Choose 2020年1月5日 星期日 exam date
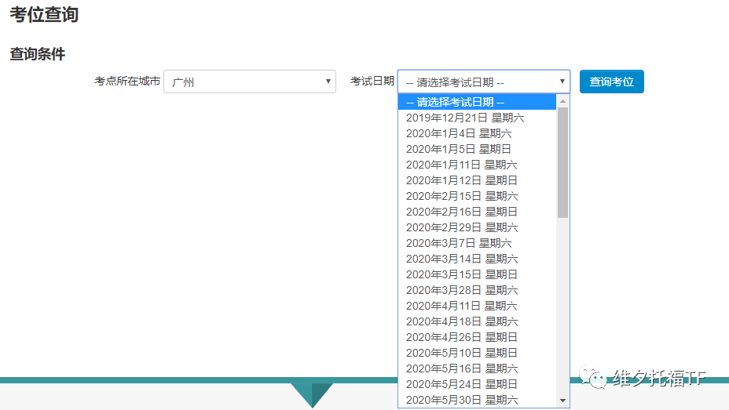Screen dimensions: 729x410 477,150
